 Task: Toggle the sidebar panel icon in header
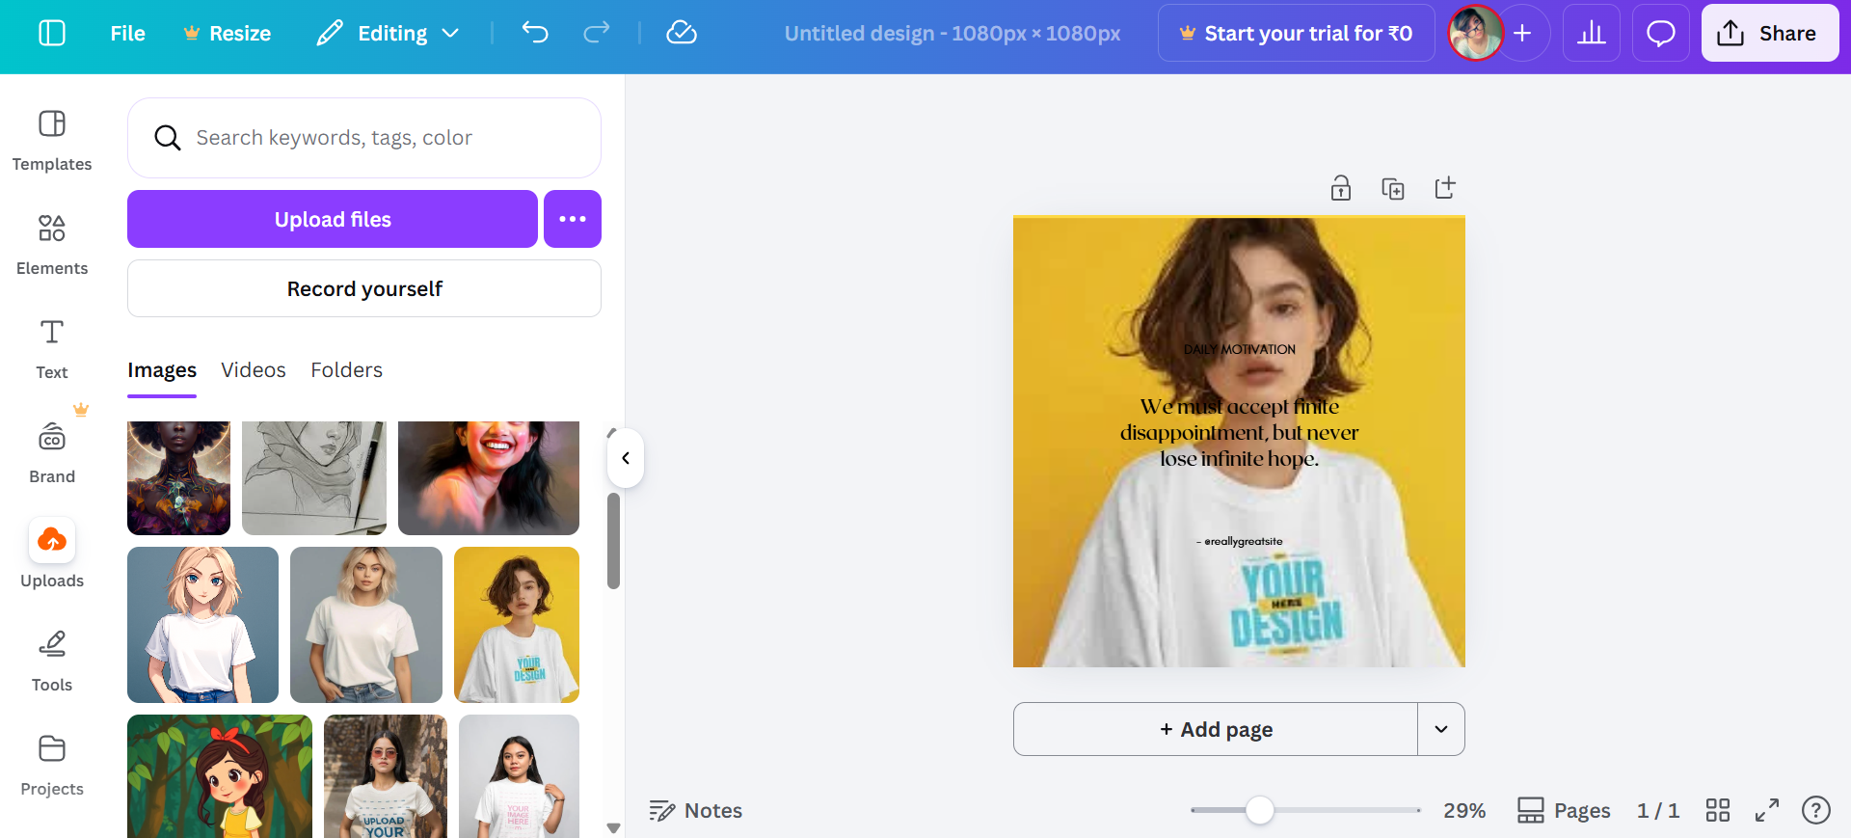pyautogui.click(x=52, y=33)
